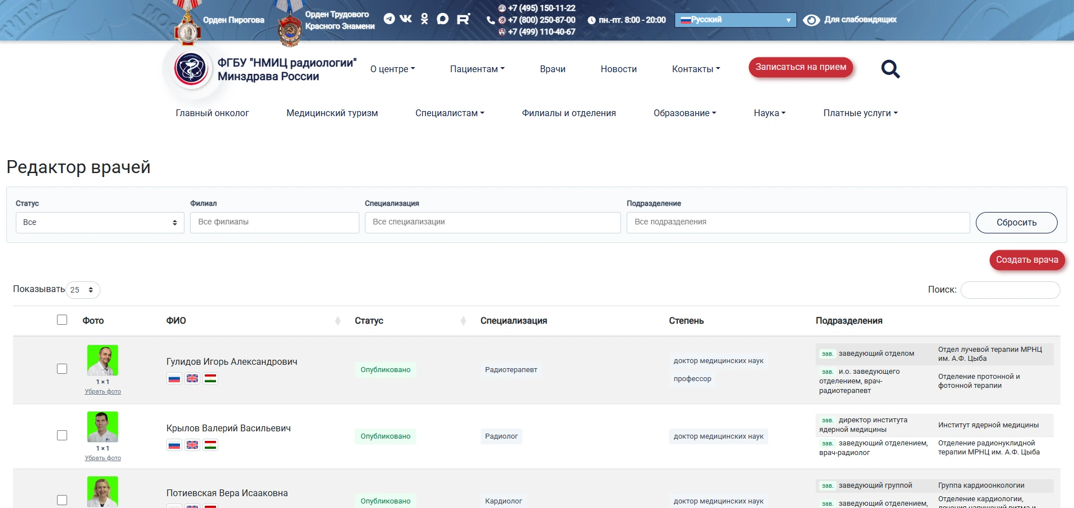Open the Русский language dropdown
This screenshot has height=508, width=1074.
(x=736, y=20)
